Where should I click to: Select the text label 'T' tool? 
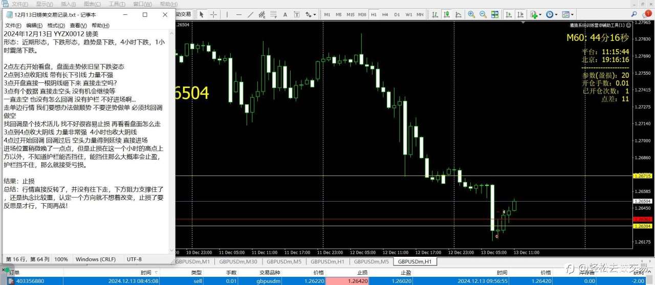297,14
